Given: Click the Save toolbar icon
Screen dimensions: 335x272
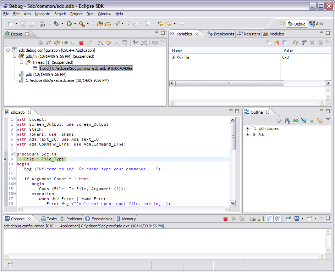Looking at the screenshot, I should coord(23,24).
